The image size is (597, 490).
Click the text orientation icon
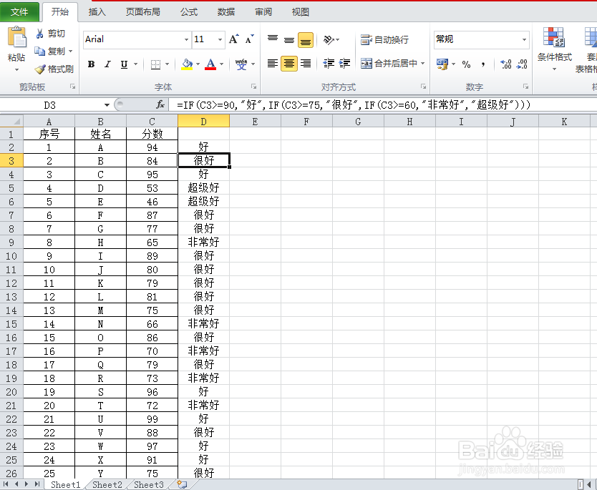(x=329, y=39)
